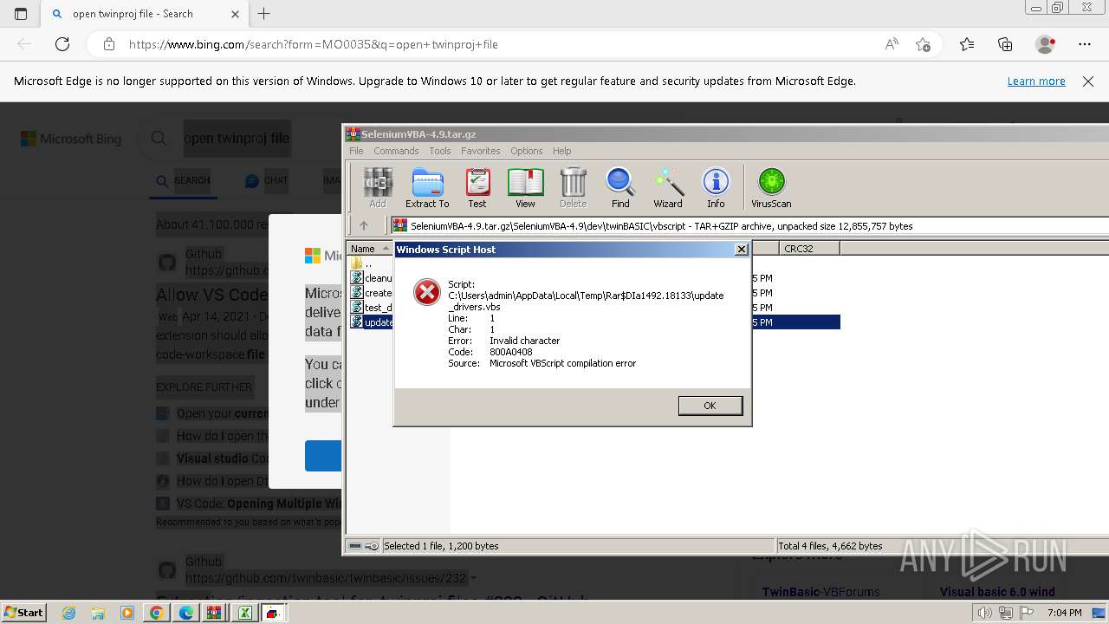Open Google Chrome from taskbar
Screen dimensions: 1109x624
tap(156, 613)
